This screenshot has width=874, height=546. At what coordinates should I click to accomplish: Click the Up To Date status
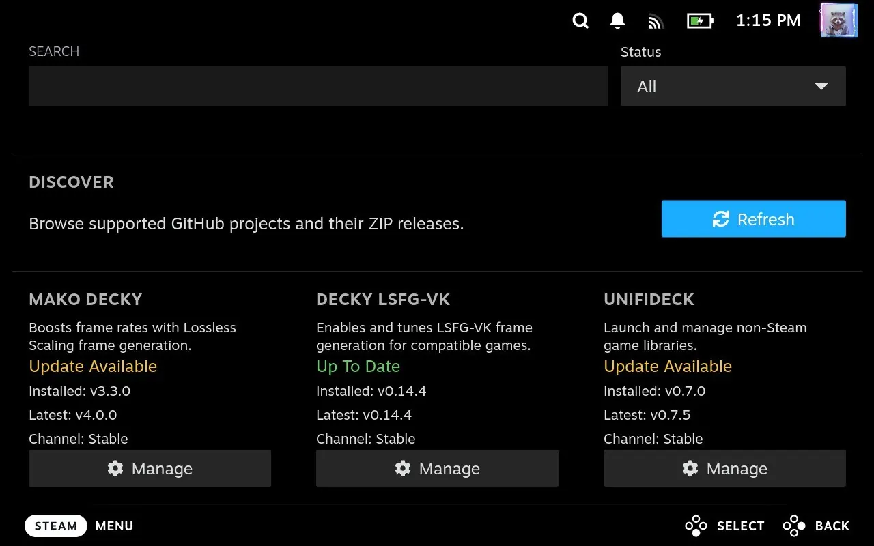click(x=358, y=367)
